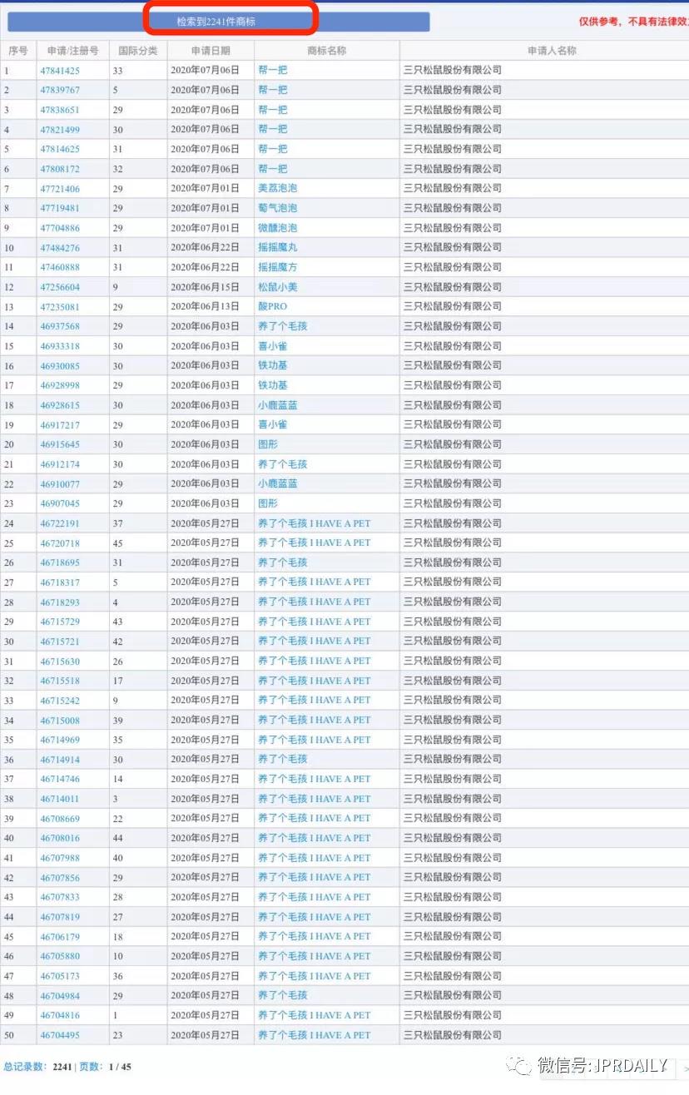Viewport: 689px width, 1095px height.
Task: Open the 摇摇魔丸 trademark link
Action: pos(277,247)
